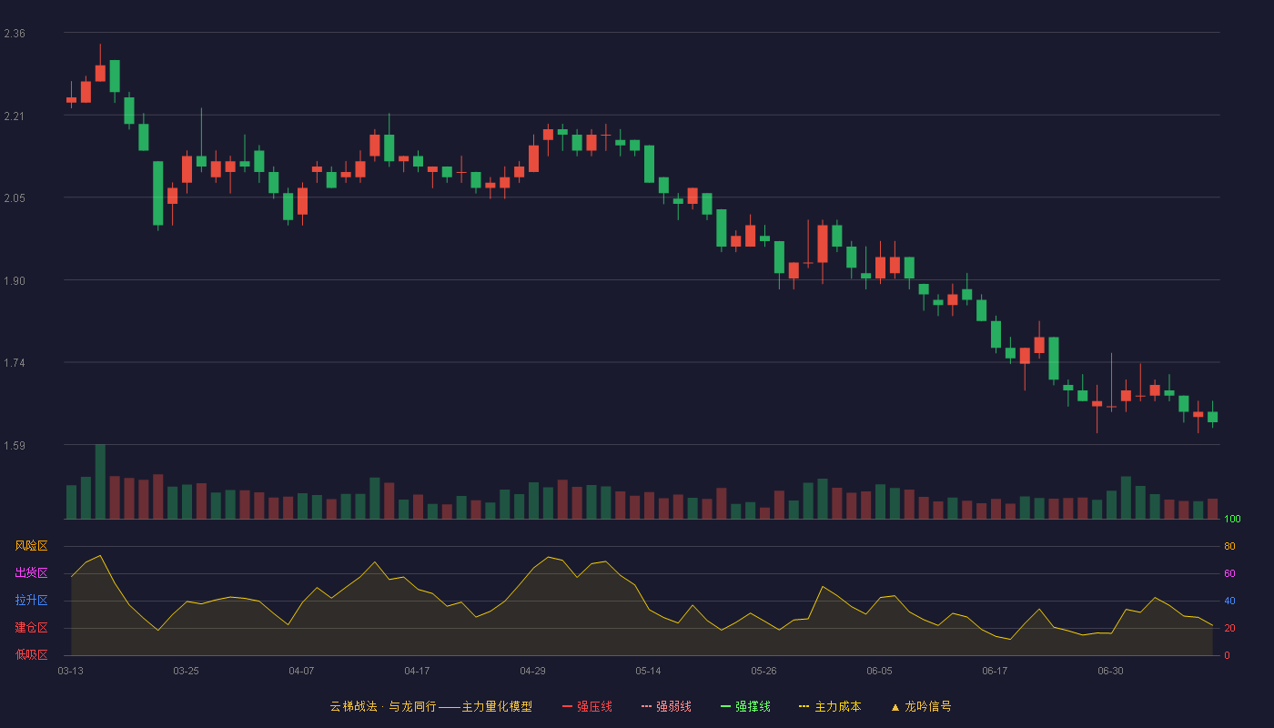Select the 低吸区 zone label
The image size is (1274, 728).
tap(31, 655)
